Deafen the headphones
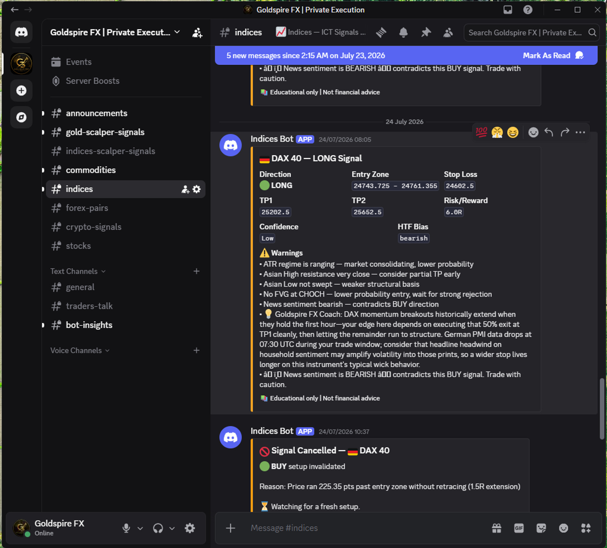607x548 pixels. coord(158,528)
